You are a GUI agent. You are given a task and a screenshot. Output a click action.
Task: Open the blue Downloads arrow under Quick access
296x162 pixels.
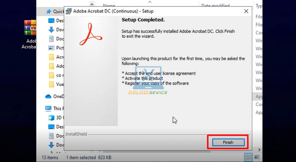coord(52,30)
